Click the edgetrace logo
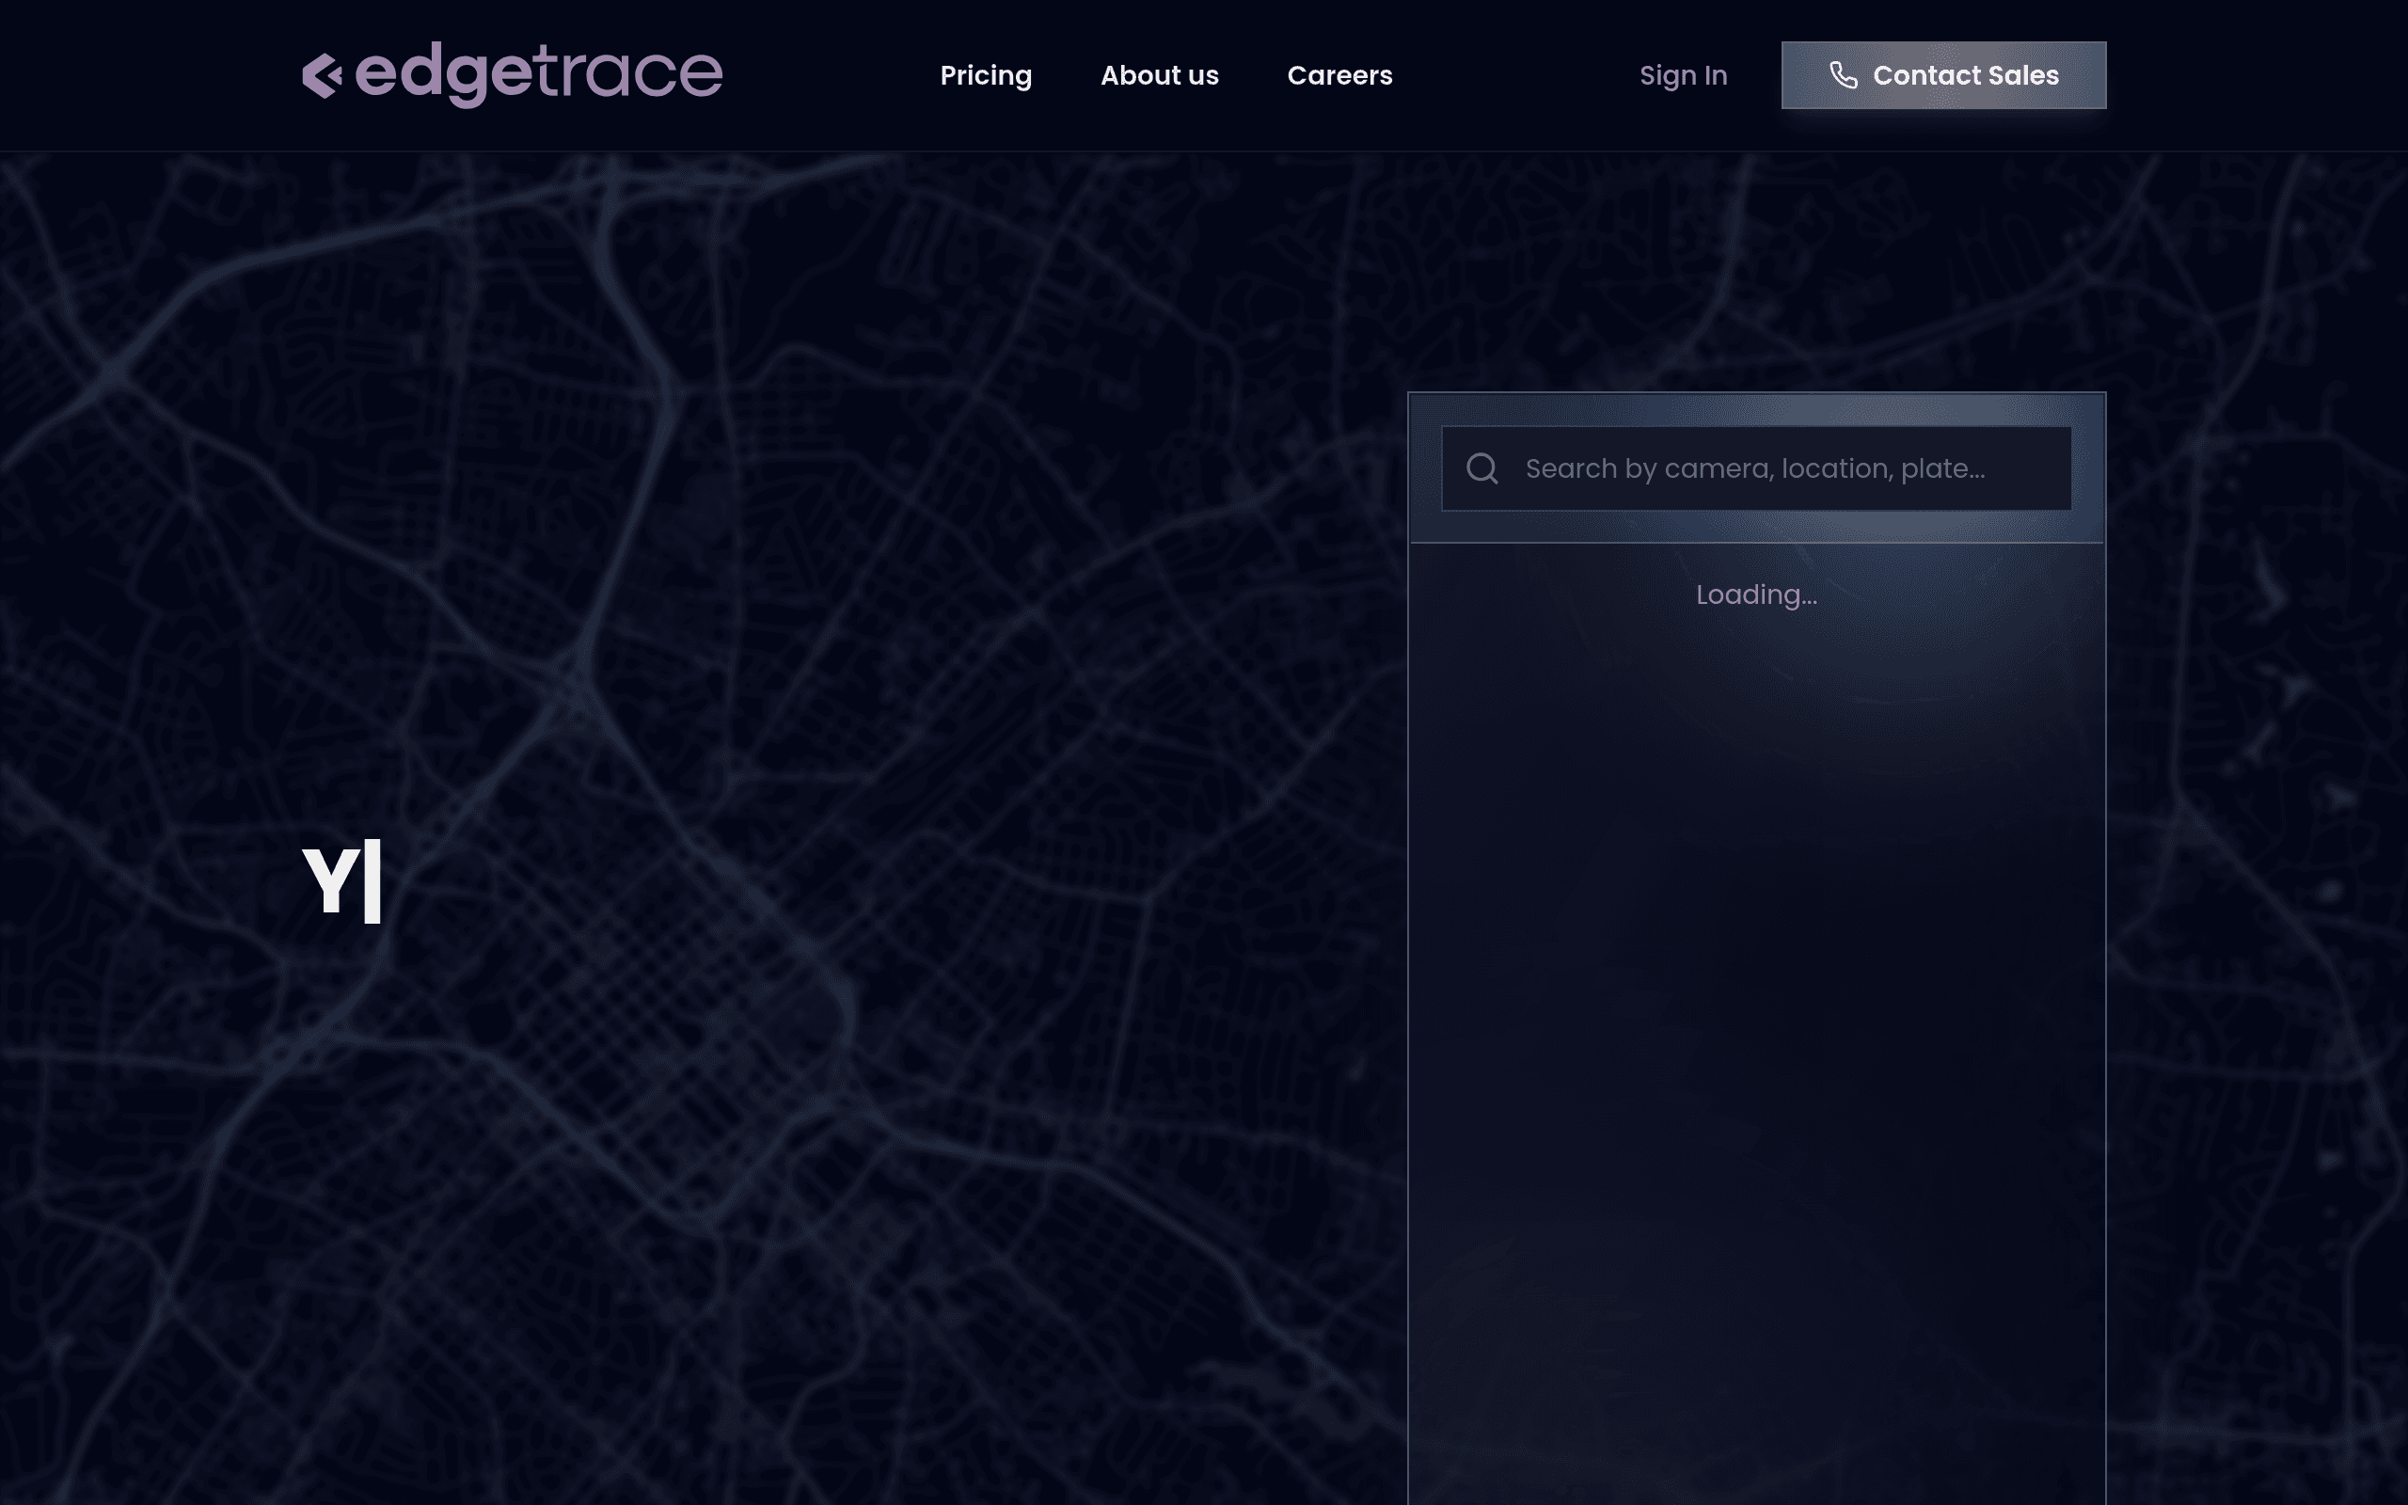The width and height of the screenshot is (2408, 1505). pos(513,74)
